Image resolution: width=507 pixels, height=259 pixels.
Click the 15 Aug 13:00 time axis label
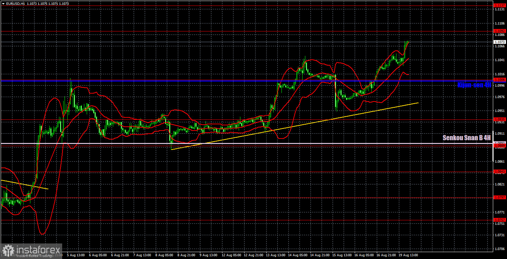(341, 255)
